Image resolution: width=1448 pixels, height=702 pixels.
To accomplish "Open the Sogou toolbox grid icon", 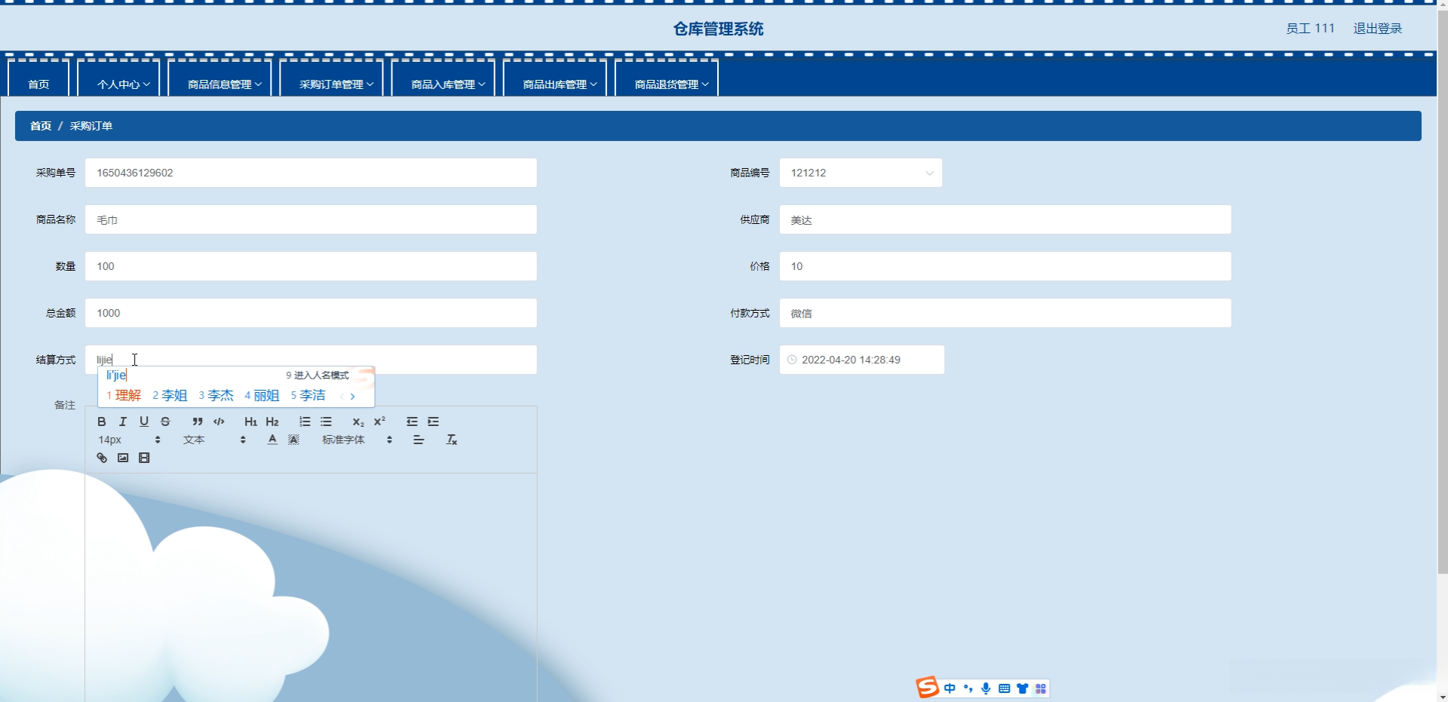I will (1041, 688).
